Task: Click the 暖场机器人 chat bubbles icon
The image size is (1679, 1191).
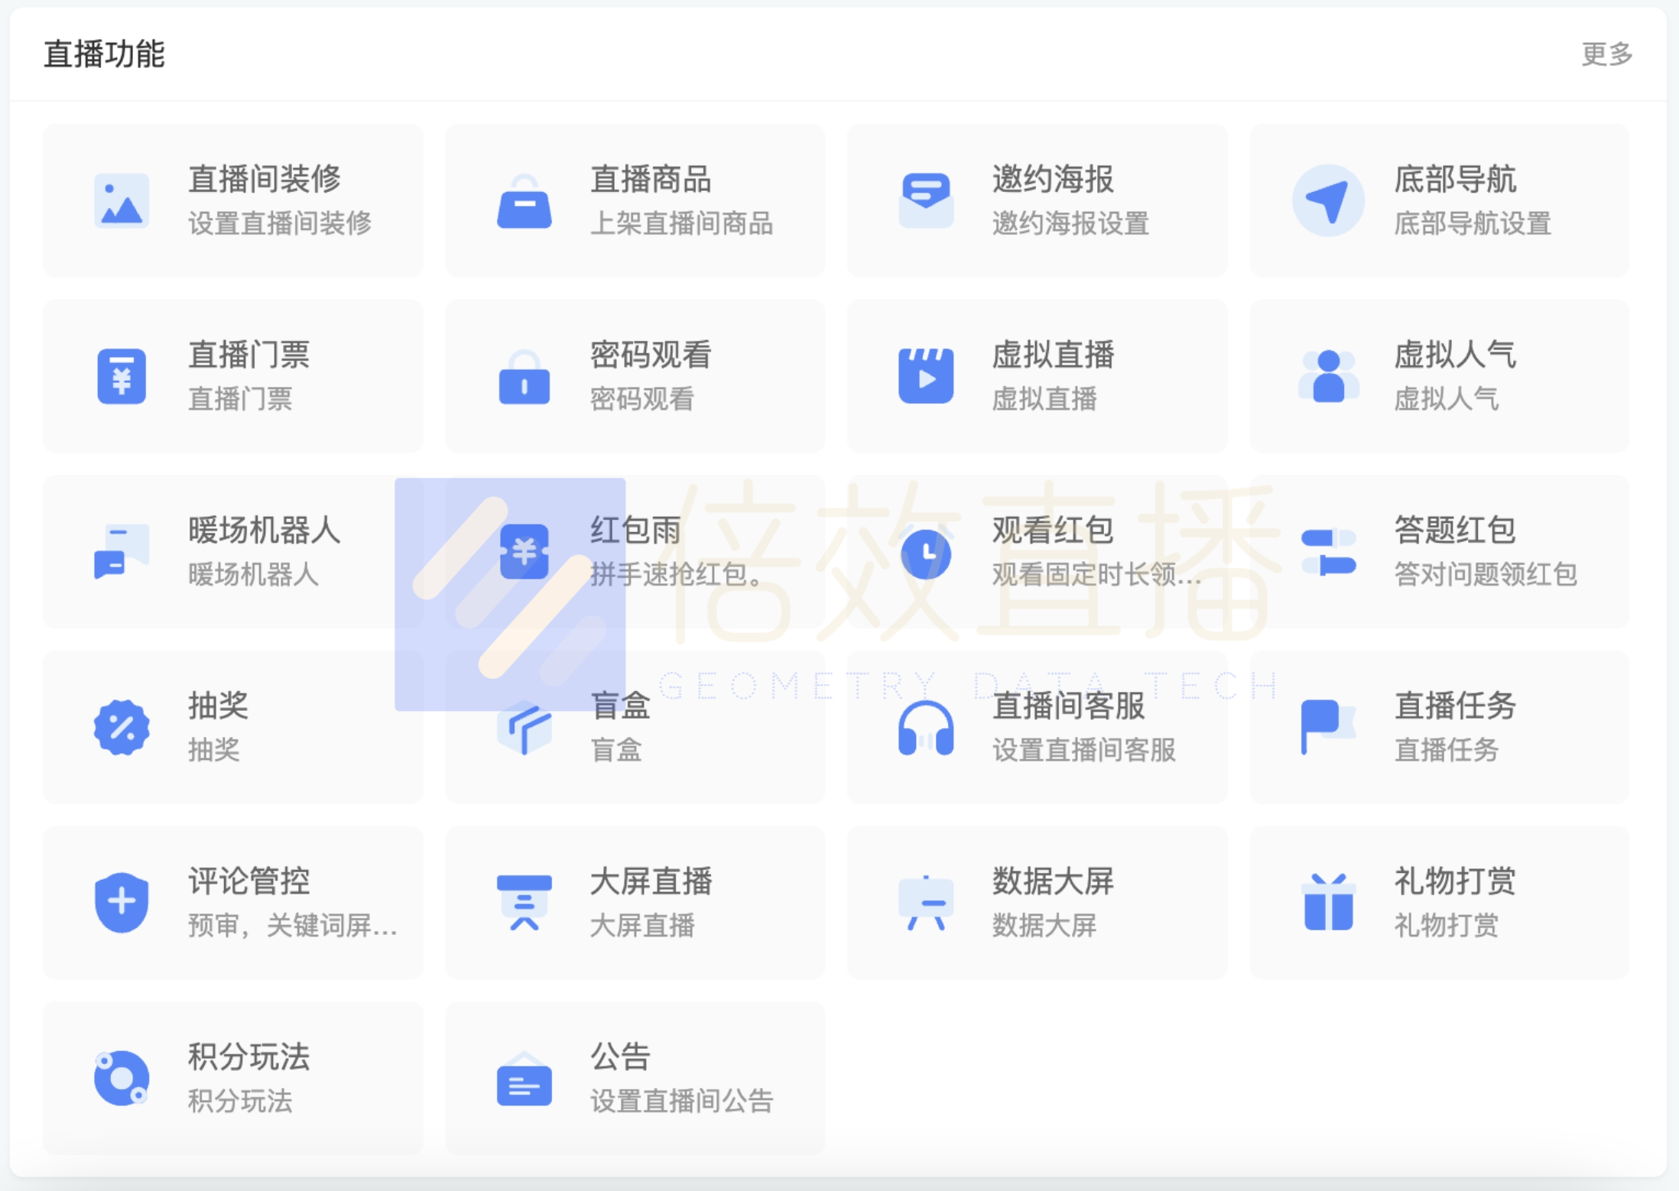Action: (122, 551)
